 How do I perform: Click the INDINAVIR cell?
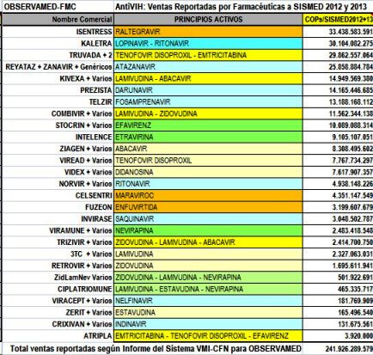click(x=208, y=324)
